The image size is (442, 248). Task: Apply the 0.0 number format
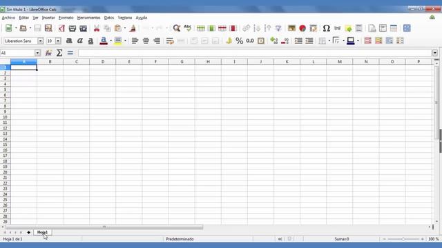click(250, 41)
